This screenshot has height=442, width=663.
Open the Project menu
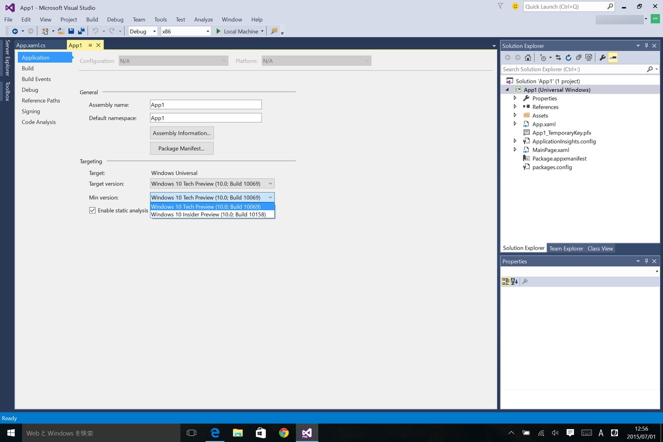(x=69, y=20)
